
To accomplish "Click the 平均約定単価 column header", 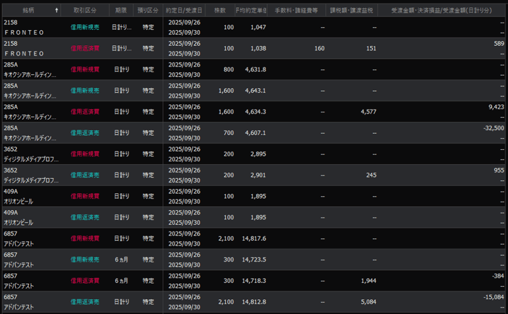I will click(x=251, y=10).
